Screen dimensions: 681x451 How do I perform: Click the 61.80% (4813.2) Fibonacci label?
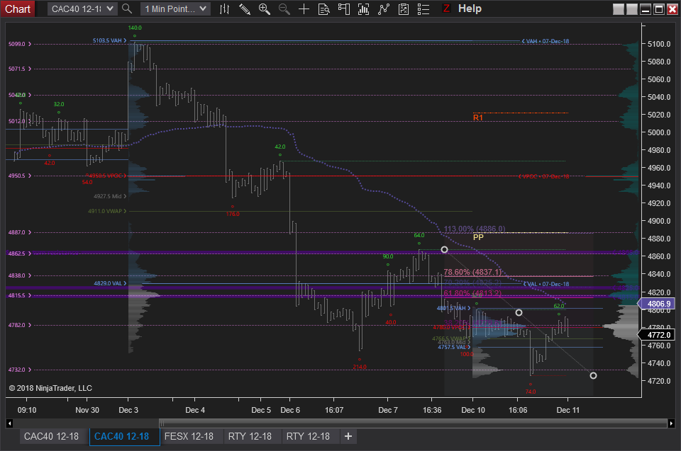tap(472, 293)
